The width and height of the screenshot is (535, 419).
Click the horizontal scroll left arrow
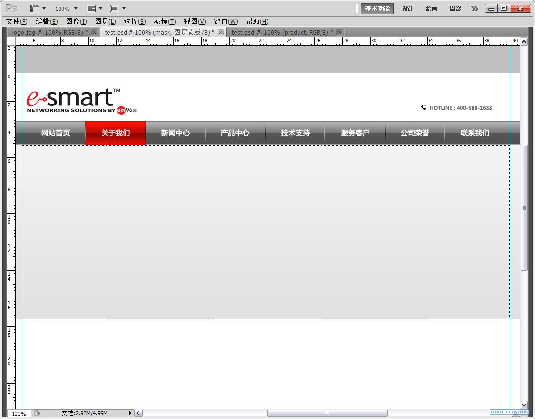[138, 413]
